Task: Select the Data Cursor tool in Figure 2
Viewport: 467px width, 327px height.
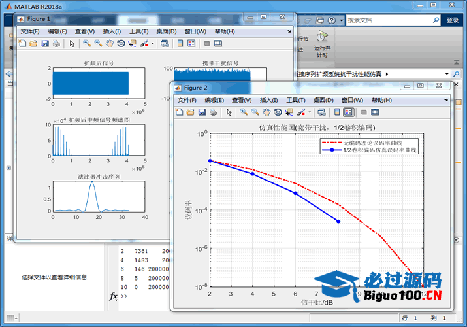Action: click(x=289, y=112)
